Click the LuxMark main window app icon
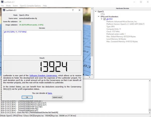The height and width of the screenshot is (117, 151). (2, 2)
